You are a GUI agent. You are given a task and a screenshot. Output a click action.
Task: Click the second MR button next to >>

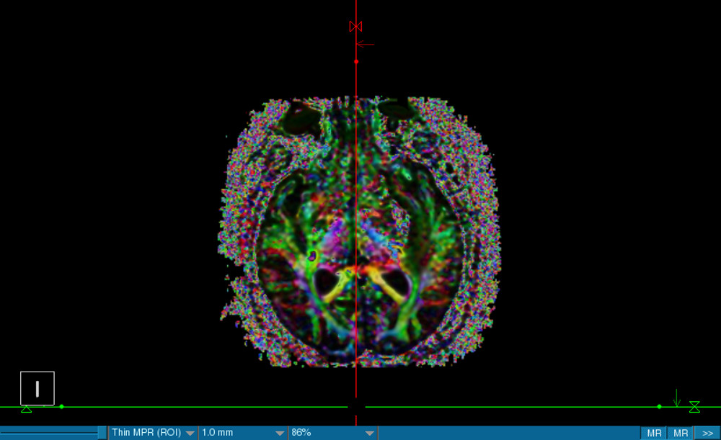pos(680,433)
